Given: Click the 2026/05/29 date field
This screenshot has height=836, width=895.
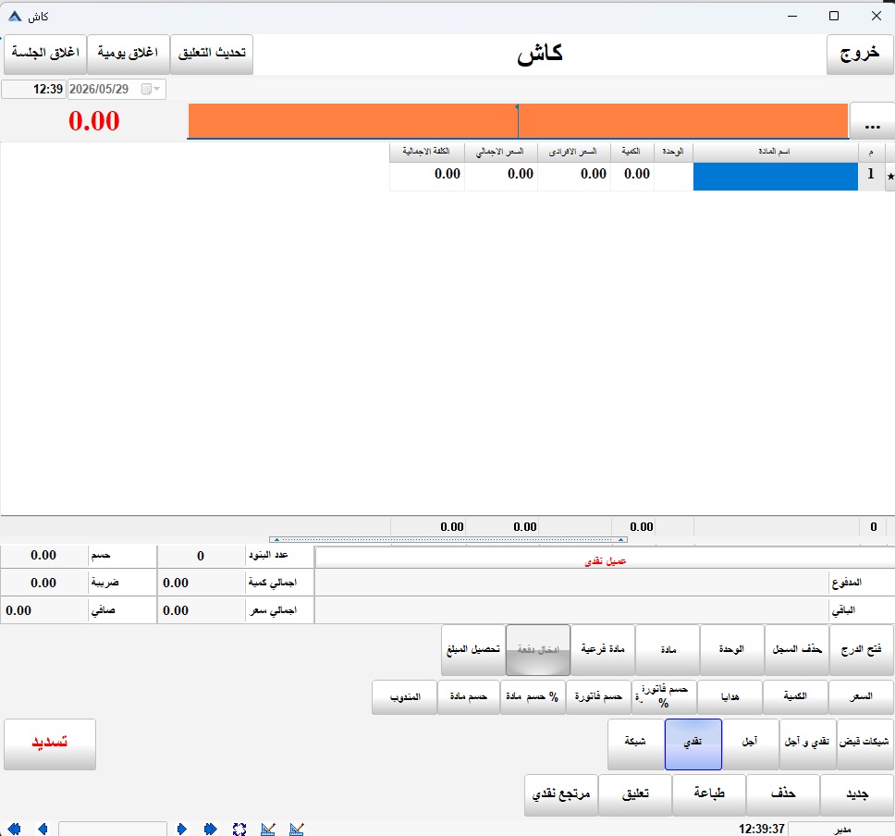Looking at the screenshot, I should (116, 89).
